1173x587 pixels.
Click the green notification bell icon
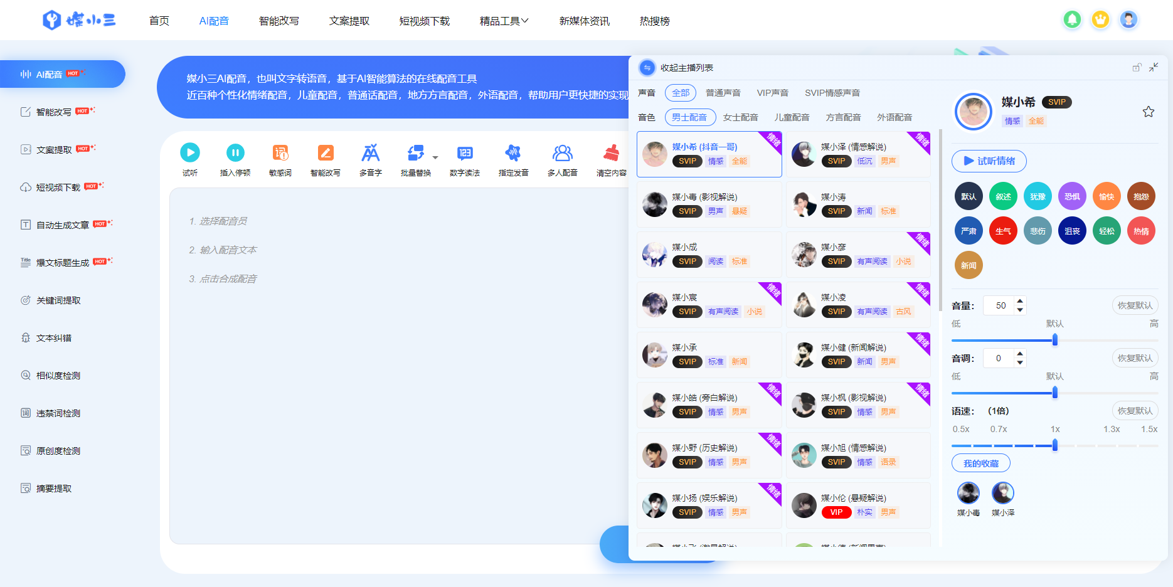pyautogui.click(x=1072, y=20)
